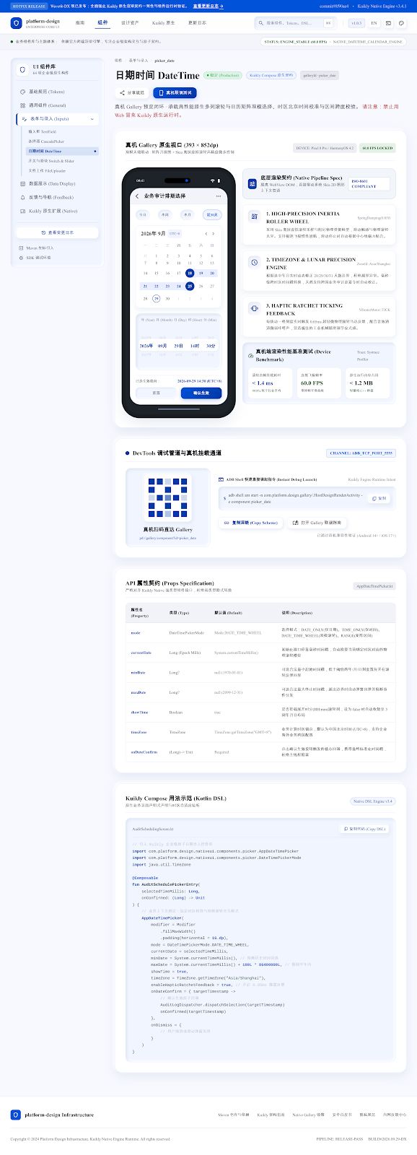Click the onDateConfirm property name
Viewport: 417px width, 1155px height.
(x=144, y=751)
